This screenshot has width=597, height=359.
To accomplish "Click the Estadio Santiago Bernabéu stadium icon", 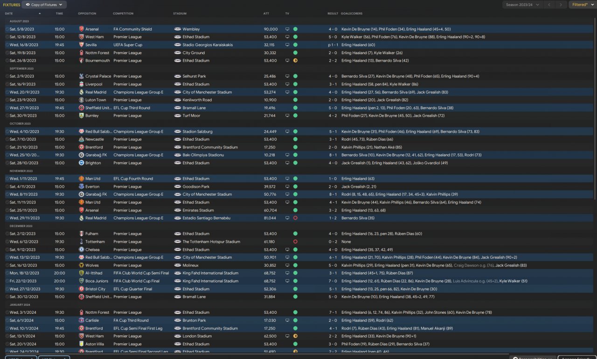I will [x=177, y=218].
